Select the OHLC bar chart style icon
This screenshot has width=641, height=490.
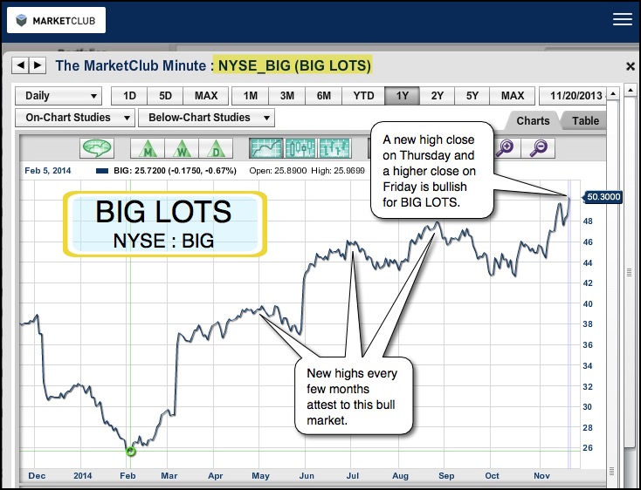point(334,148)
